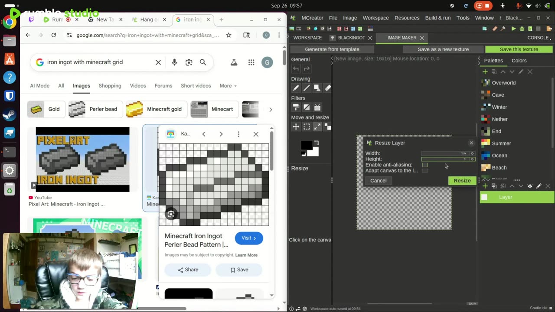
Task: Open Settings from the Ubuntu dock
Action: pos(10,170)
